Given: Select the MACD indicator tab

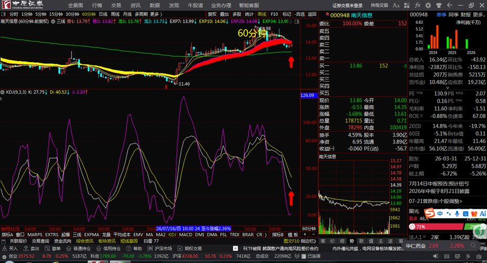Looking at the screenshot, I should (185, 235).
